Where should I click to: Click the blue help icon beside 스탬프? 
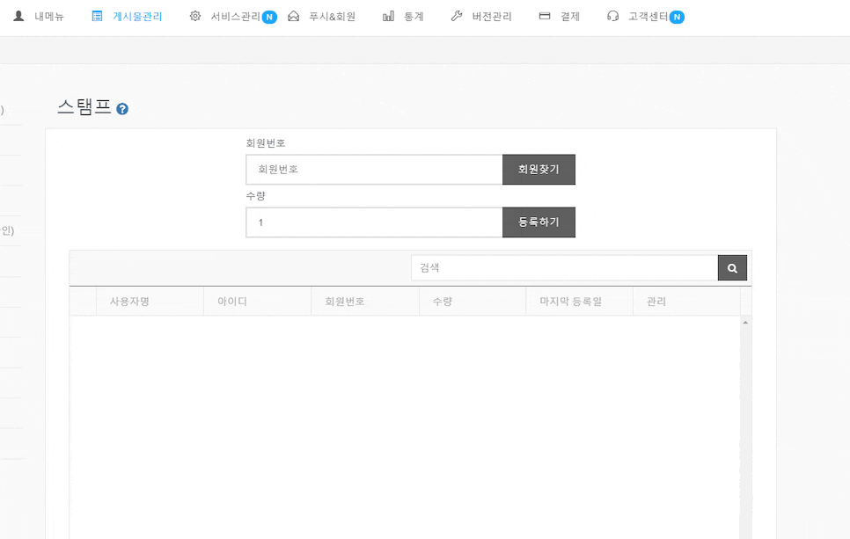tap(122, 109)
